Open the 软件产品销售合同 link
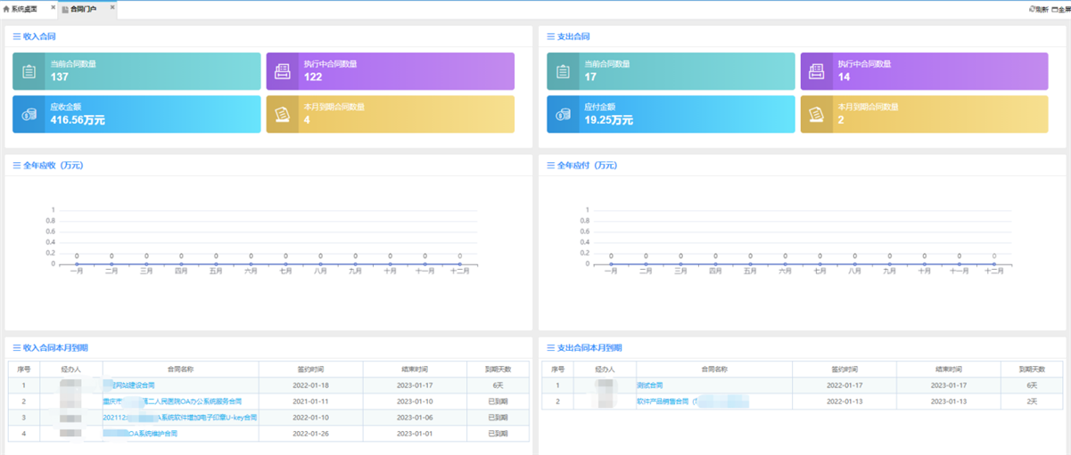1071x455 pixels. coord(664,402)
